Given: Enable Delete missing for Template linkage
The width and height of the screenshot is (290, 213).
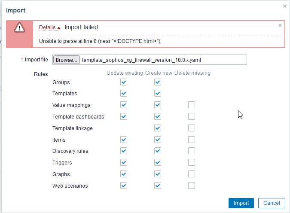Looking at the screenshot, I should tap(192, 128).
